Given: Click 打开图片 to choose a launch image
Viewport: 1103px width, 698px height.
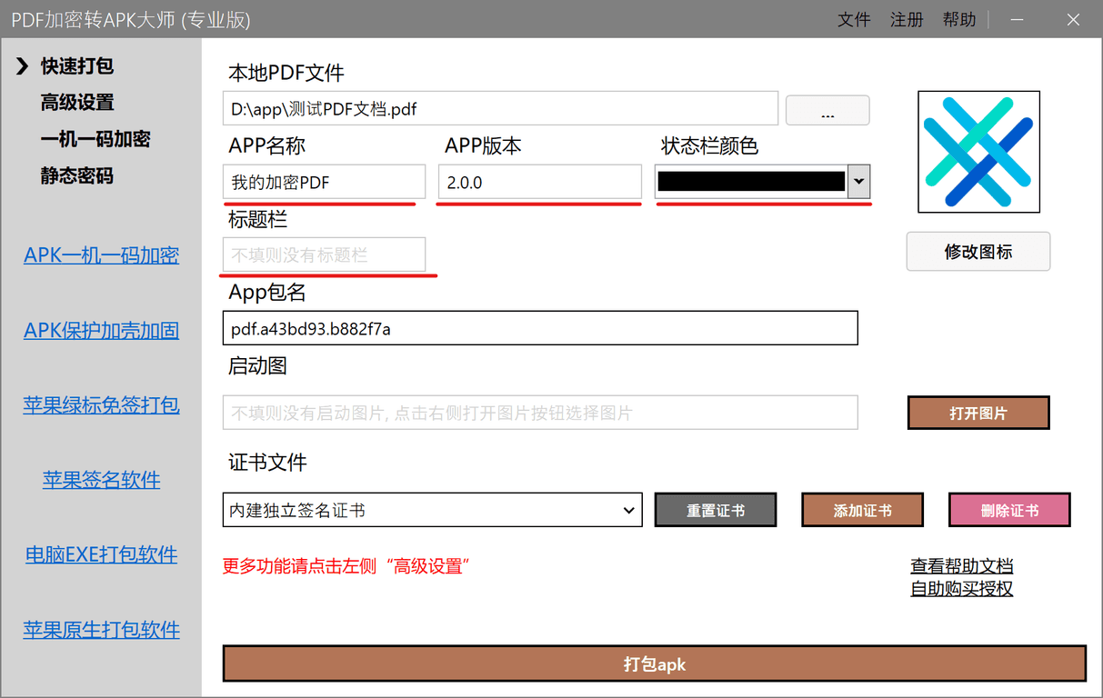Looking at the screenshot, I should click(x=978, y=413).
